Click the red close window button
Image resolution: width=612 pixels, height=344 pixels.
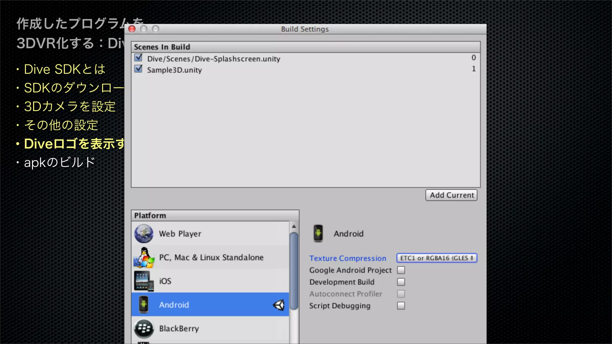coord(132,29)
